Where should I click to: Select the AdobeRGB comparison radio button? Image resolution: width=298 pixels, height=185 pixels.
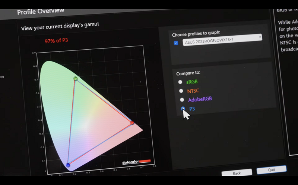(182, 99)
